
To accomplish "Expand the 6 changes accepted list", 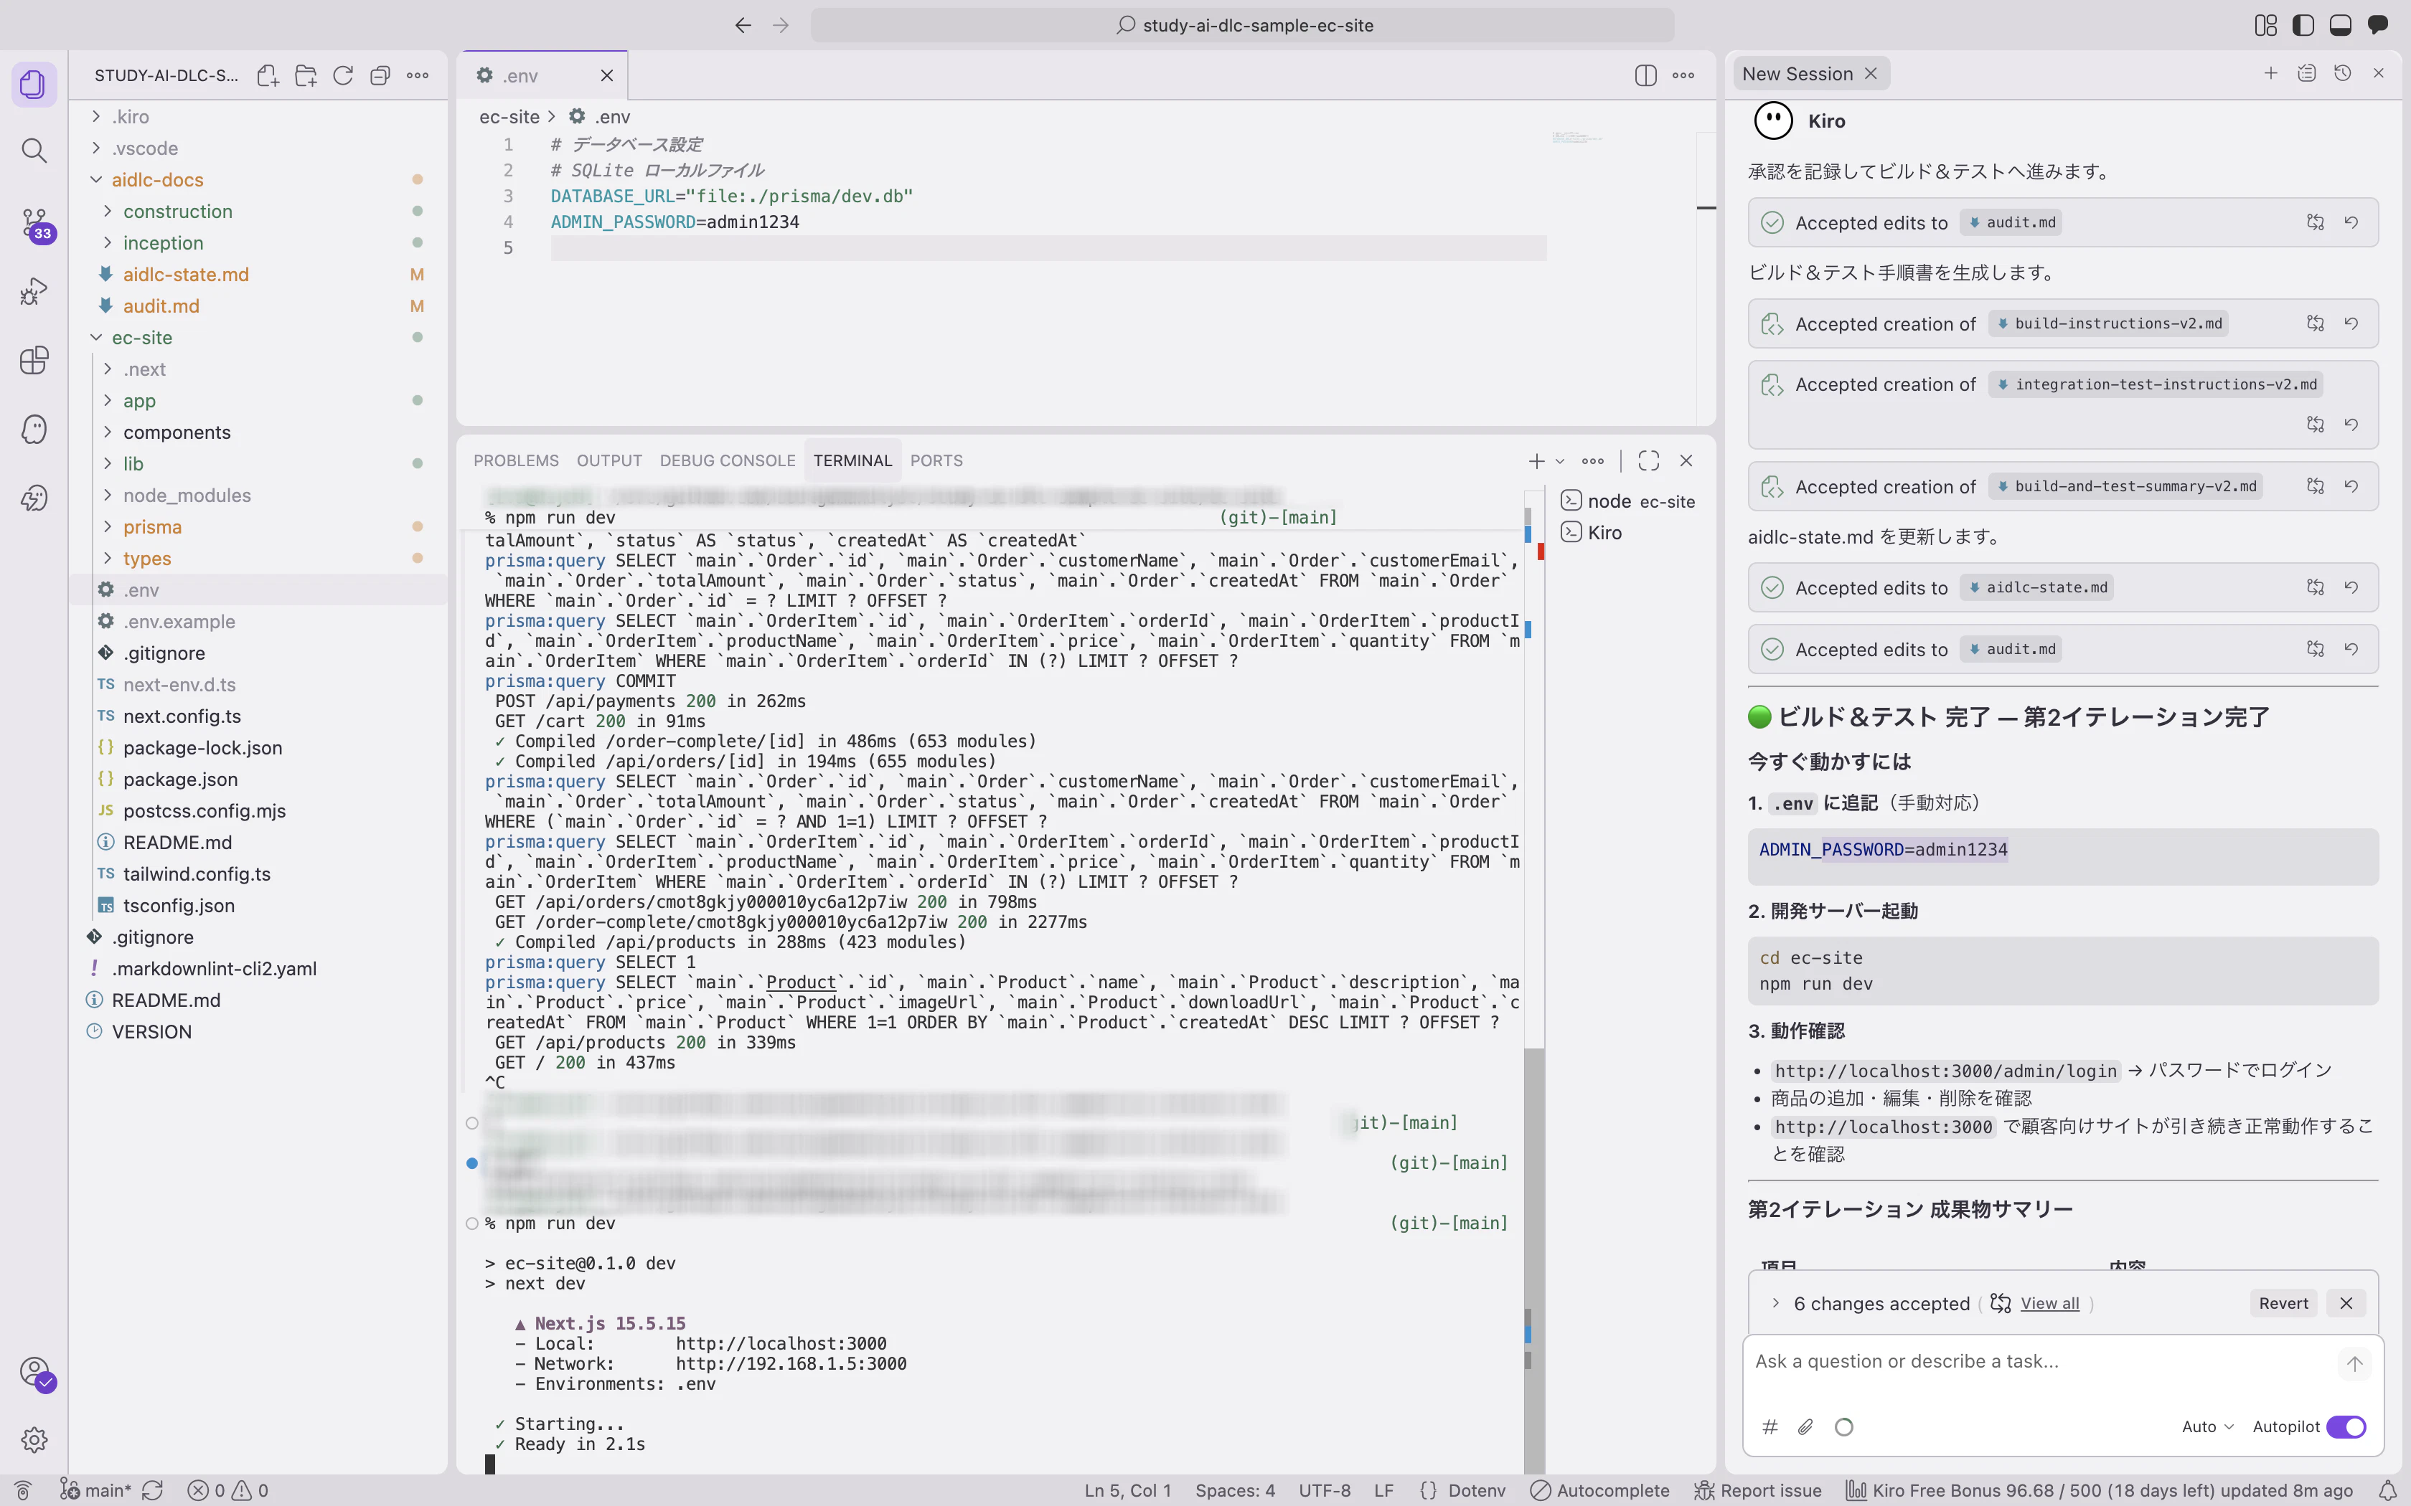I will click(x=1775, y=1303).
